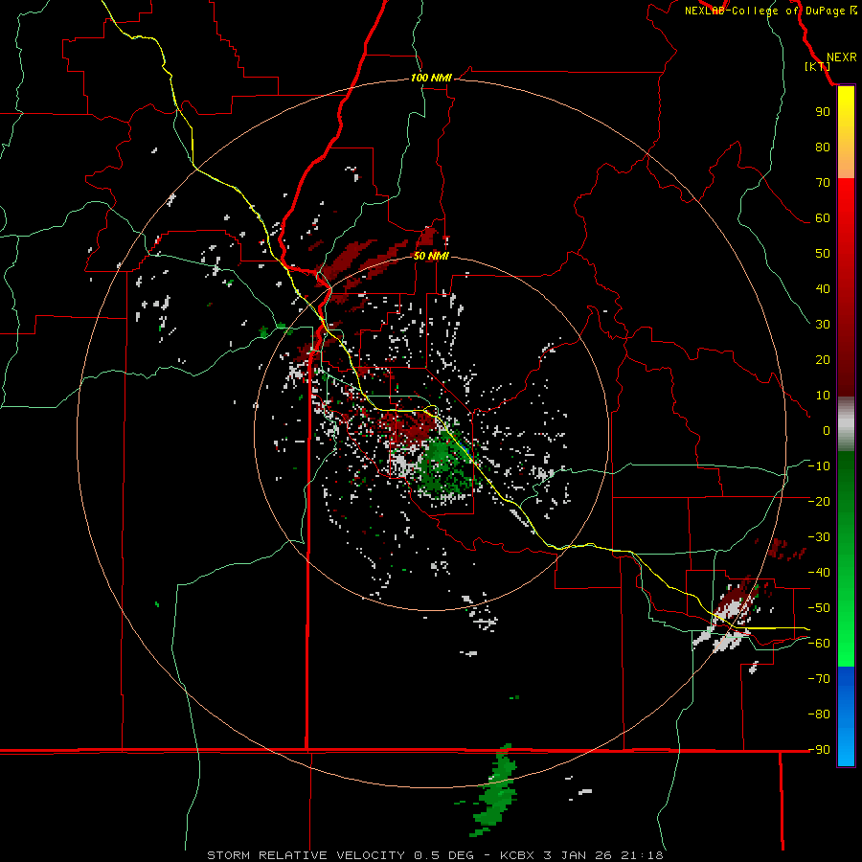Click the 10 value on the velocity color scale

pos(823,396)
